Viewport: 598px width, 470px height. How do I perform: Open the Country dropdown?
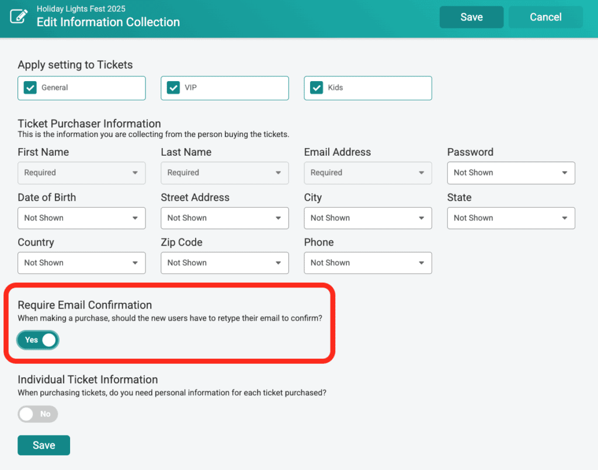81,263
